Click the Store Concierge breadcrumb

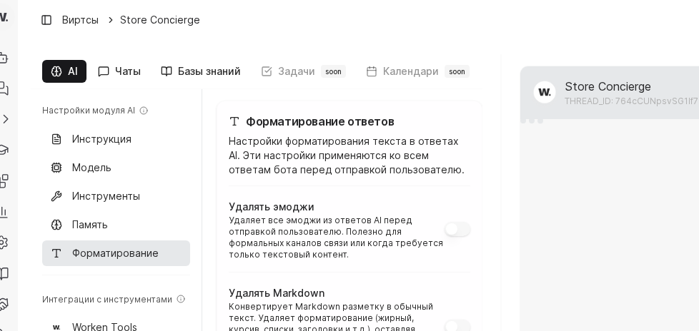(160, 20)
